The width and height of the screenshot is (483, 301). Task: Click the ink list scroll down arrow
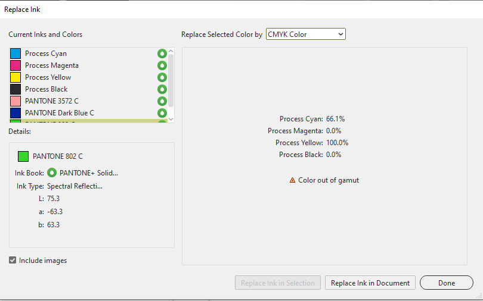tap(171, 118)
